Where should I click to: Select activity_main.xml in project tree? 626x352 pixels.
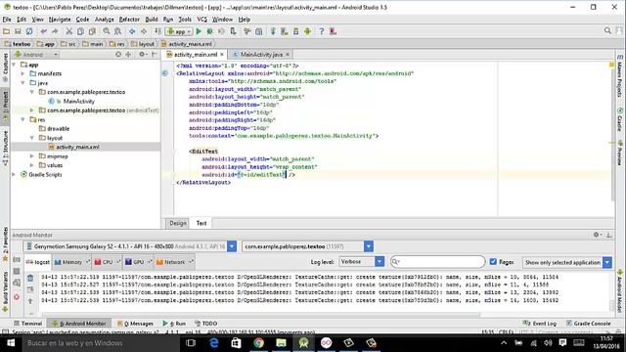pyautogui.click(x=77, y=147)
